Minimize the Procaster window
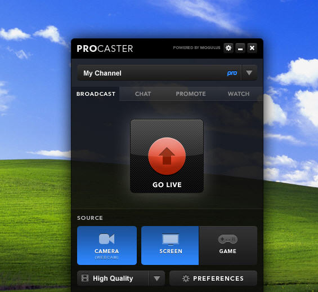This screenshot has height=292, width=318. [240, 48]
